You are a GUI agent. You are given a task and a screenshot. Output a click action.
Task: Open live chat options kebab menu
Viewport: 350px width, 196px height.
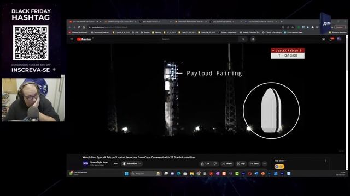click(x=325, y=161)
